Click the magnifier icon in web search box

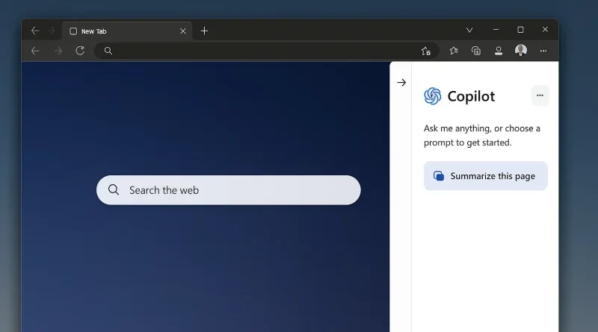click(x=114, y=190)
